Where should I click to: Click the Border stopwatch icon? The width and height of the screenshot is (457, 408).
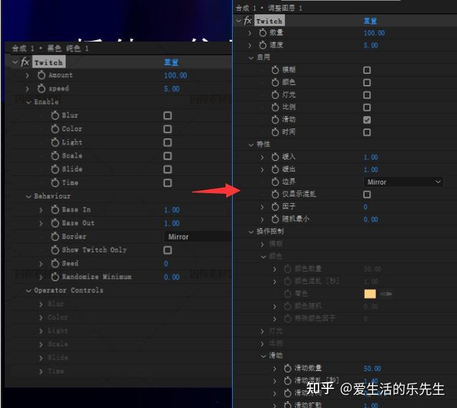tap(55, 237)
